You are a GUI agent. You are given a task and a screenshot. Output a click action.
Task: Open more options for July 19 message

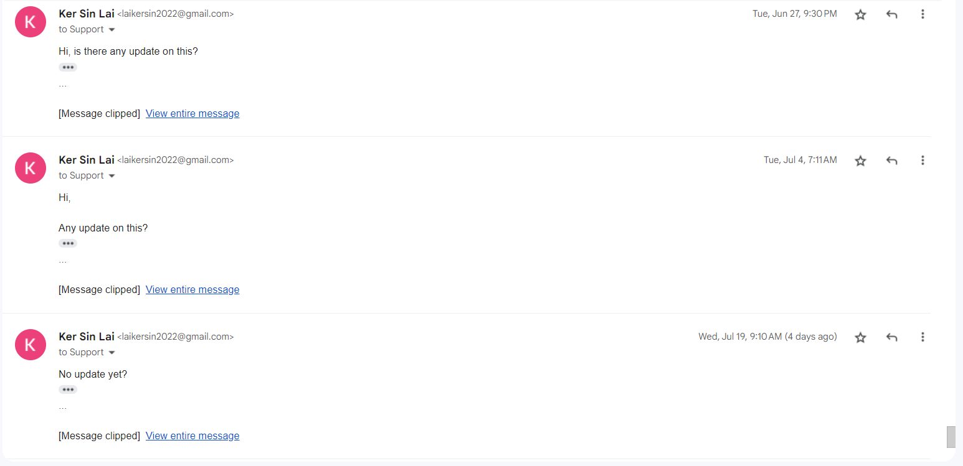(923, 337)
